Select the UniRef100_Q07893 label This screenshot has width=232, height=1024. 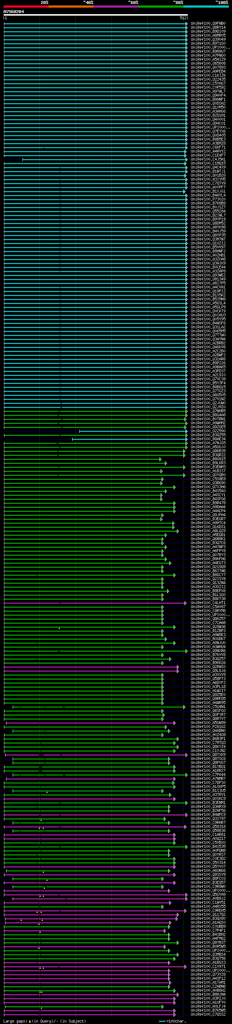[x=208, y=68]
